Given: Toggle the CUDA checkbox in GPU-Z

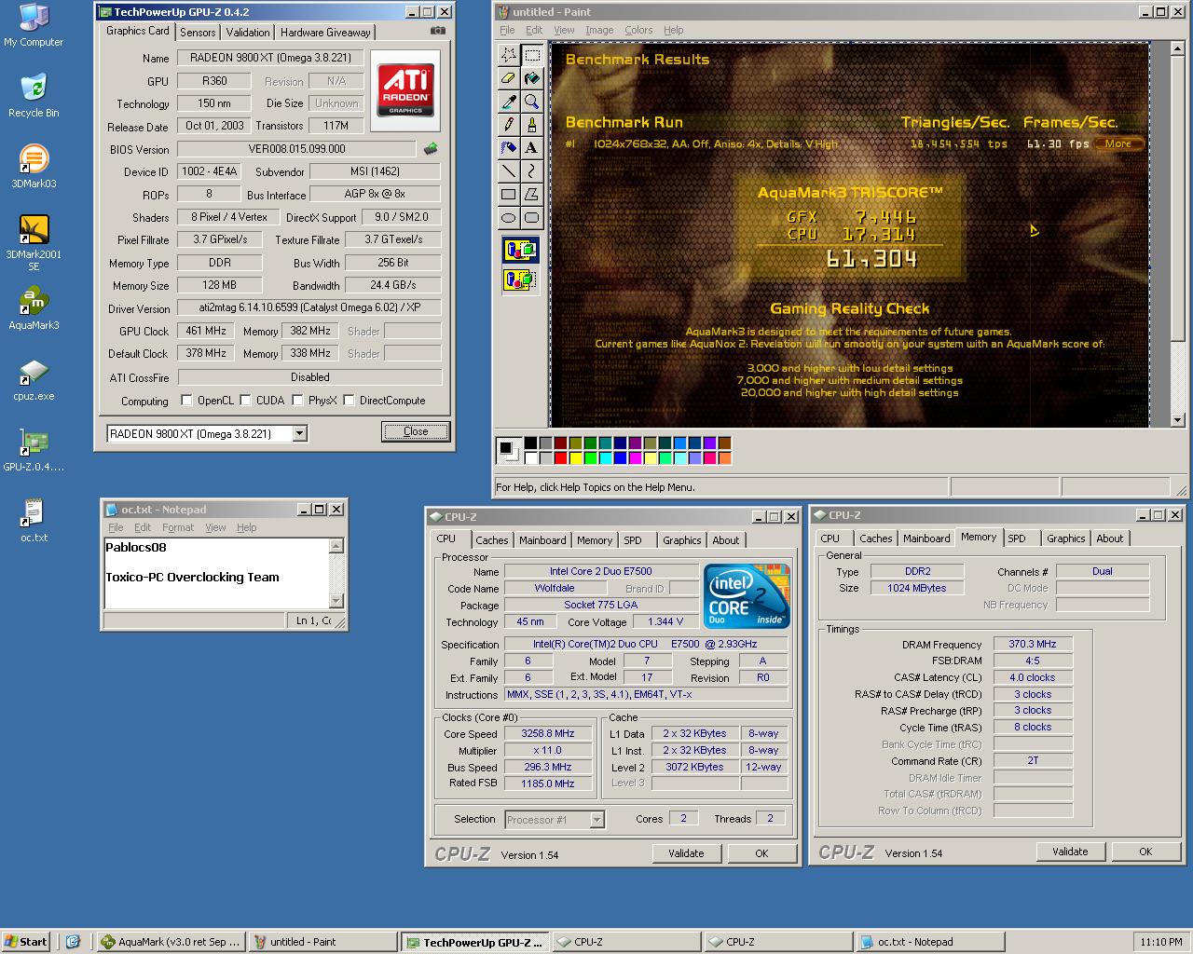Looking at the screenshot, I should [246, 401].
